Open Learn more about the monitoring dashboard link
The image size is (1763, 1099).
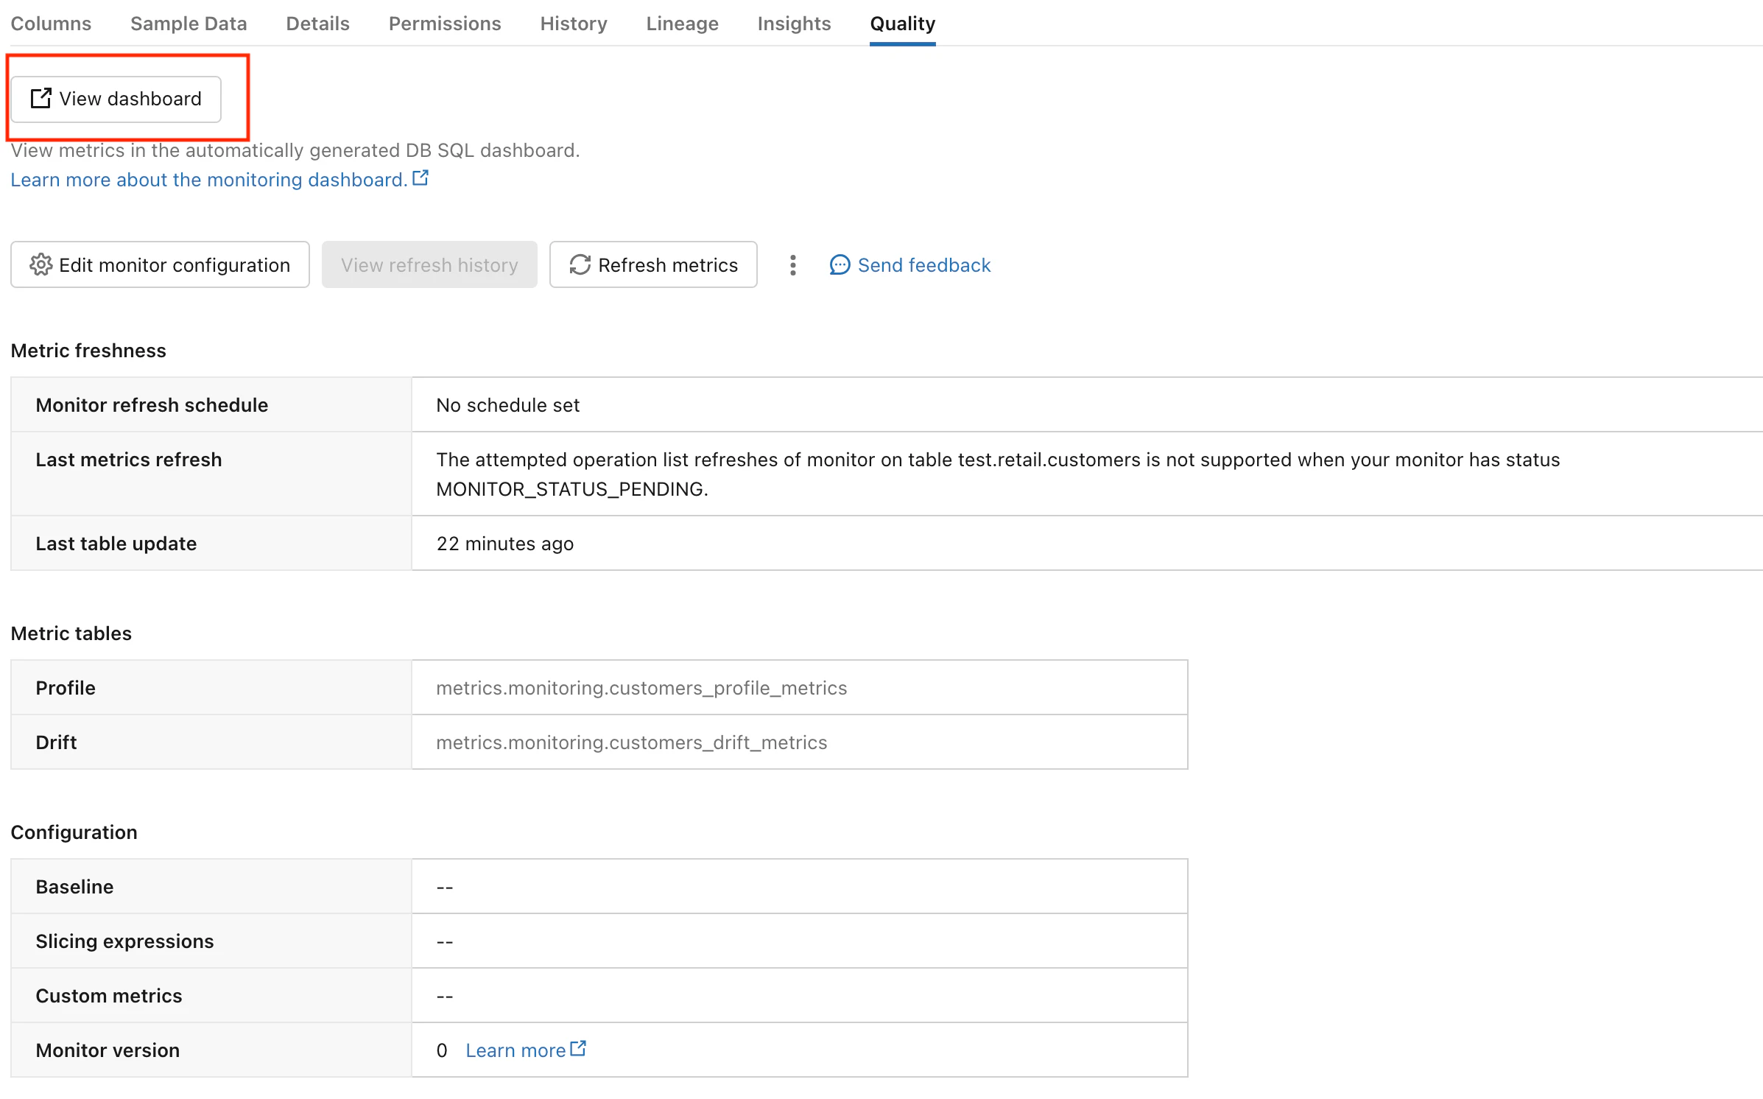click(208, 180)
